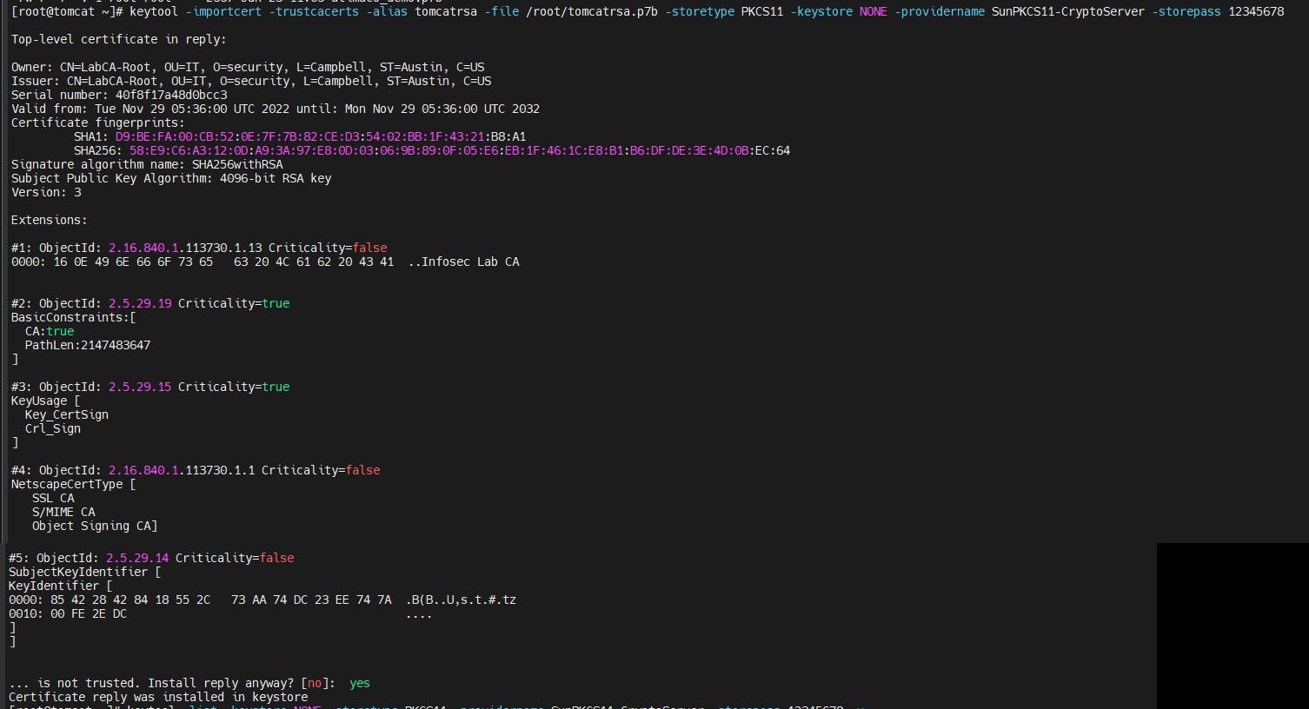The image size is (1309, 709).
Task: Click extension #3 ObjectId 2.5.29.15
Action: tap(150, 387)
